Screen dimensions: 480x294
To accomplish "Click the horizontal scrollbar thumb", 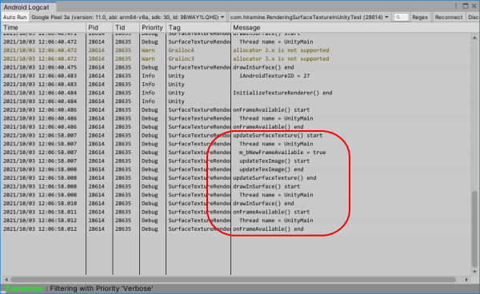I will coord(234,280).
